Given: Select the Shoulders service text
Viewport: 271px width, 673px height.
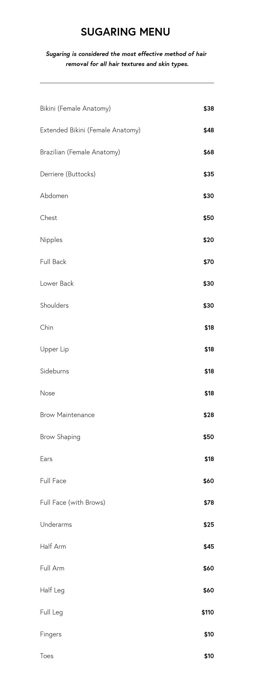Looking at the screenshot, I should (54, 305).
